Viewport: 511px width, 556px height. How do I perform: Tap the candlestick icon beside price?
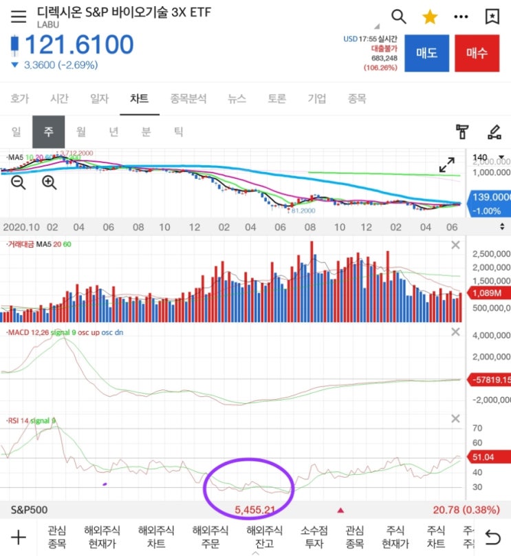pos(14,45)
